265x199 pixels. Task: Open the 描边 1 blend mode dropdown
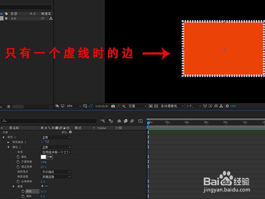[x=56, y=147]
